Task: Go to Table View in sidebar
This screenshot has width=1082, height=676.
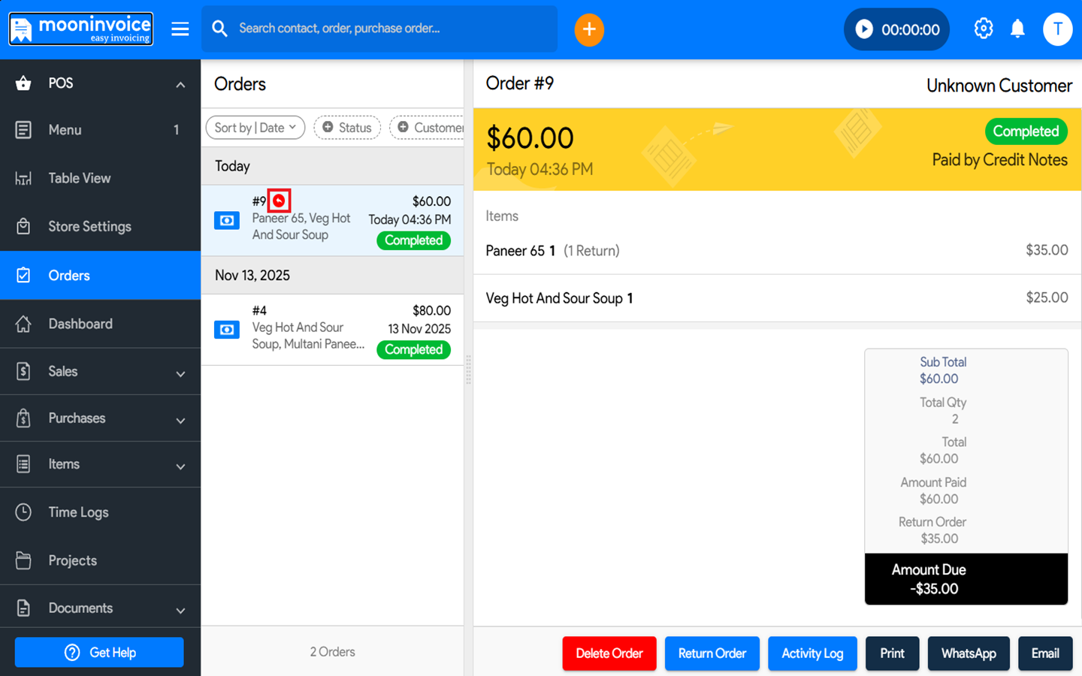Action: (x=80, y=178)
